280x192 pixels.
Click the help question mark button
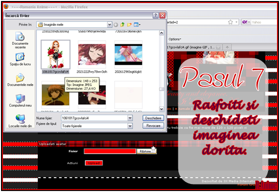pyautogui.click(x=155, y=15)
